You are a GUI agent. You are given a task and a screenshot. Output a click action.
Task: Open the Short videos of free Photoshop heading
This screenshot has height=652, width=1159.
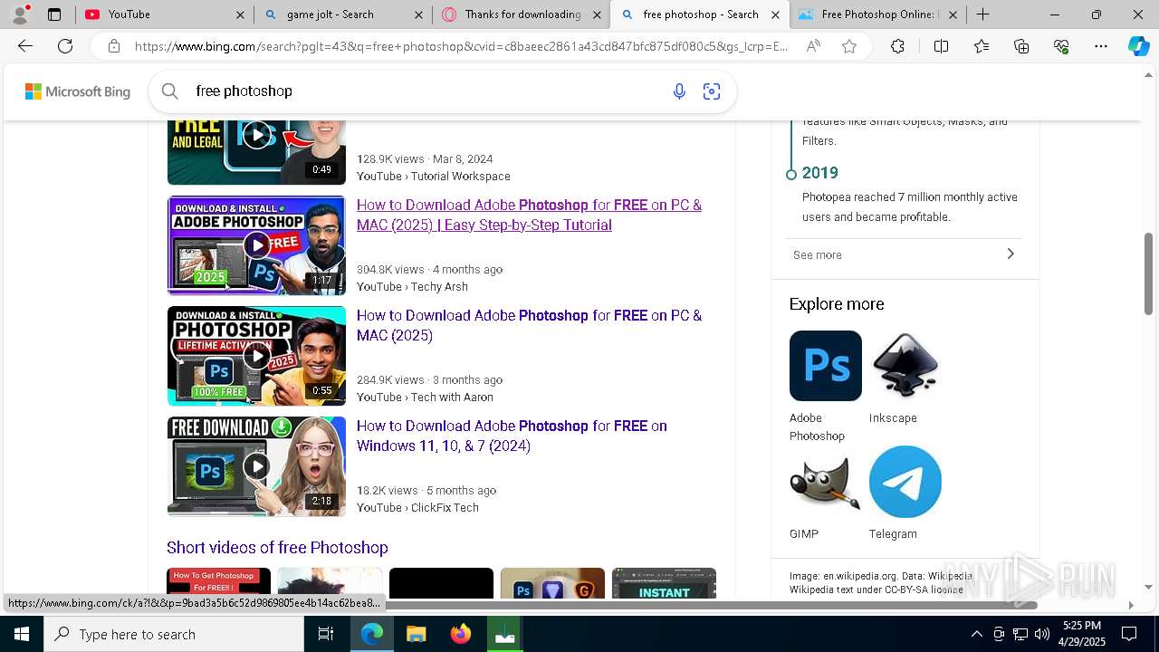pos(277,547)
